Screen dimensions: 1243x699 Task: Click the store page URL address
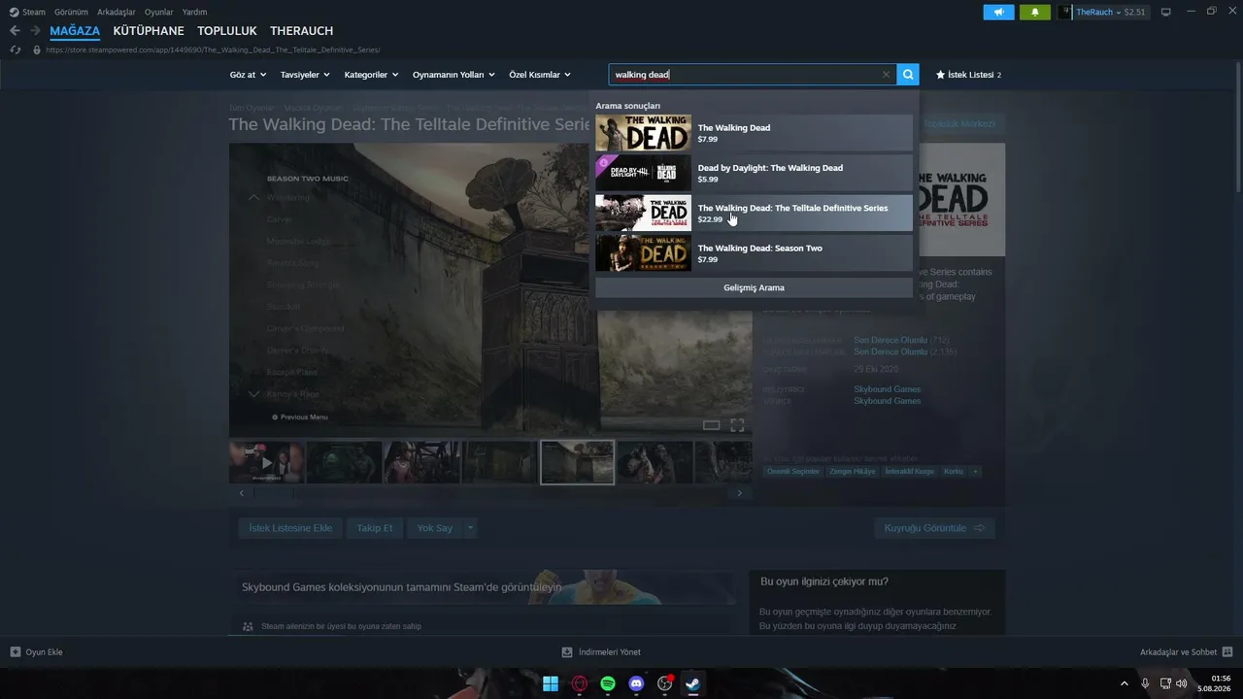[x=213, y=50]
